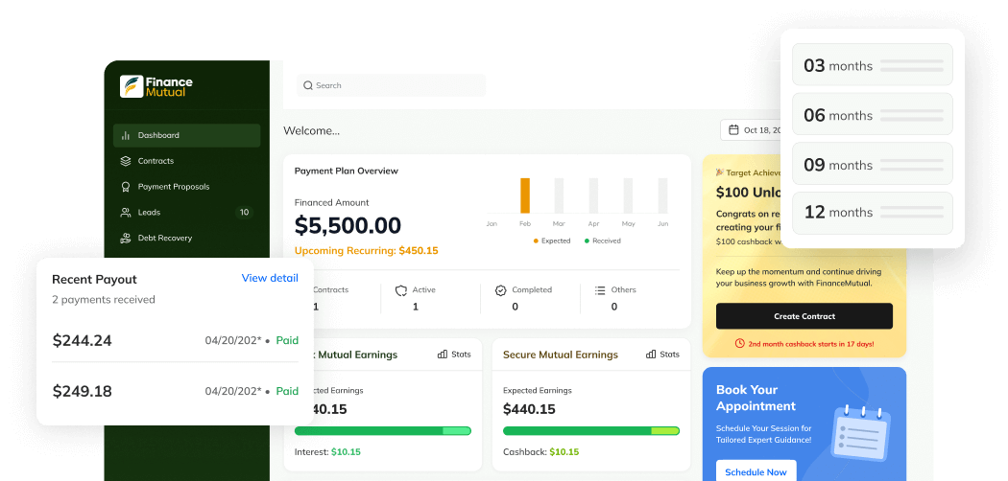Click the Active shield icon
This screenshot has width=1008, height=481.
pos(401,290)
